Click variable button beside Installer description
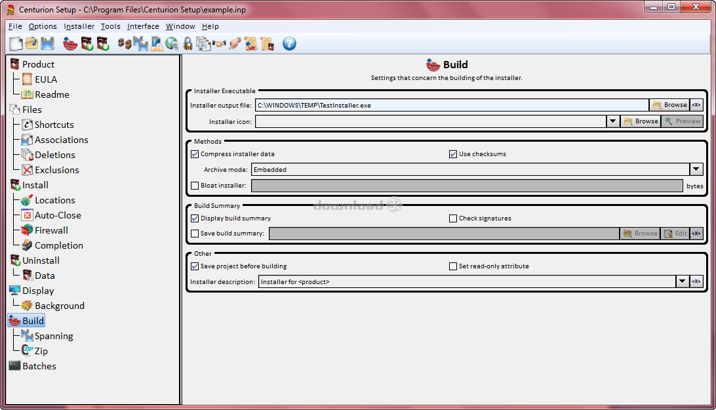 [696, 281]
